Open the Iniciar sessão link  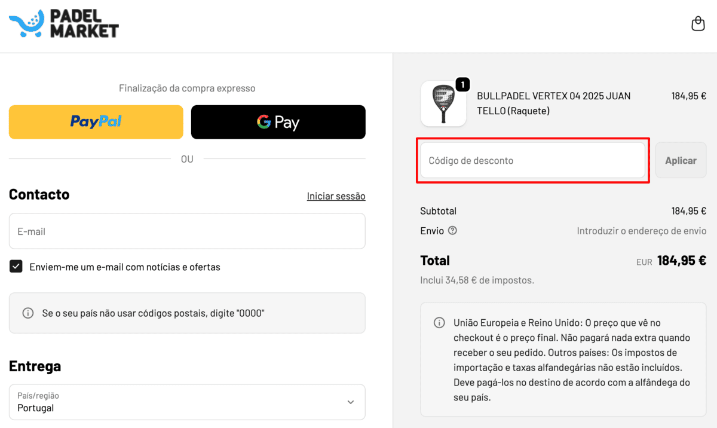tap(336, 196)
